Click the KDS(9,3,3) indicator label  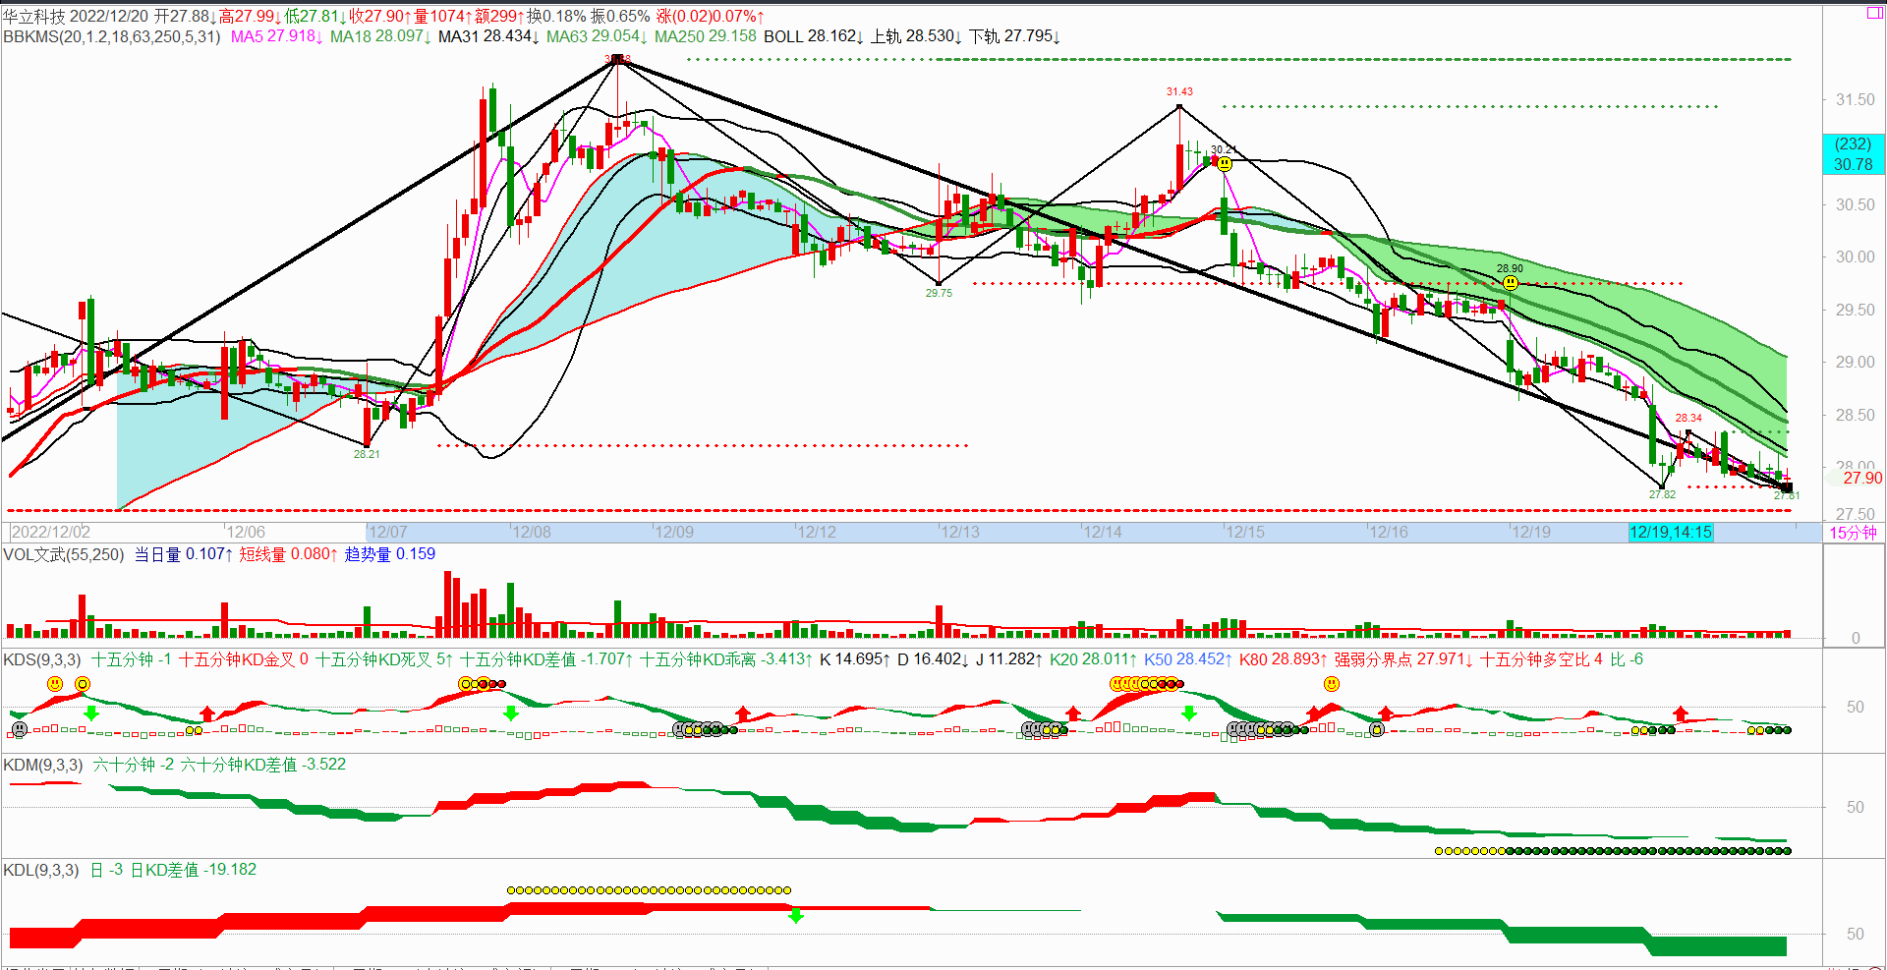42,659
